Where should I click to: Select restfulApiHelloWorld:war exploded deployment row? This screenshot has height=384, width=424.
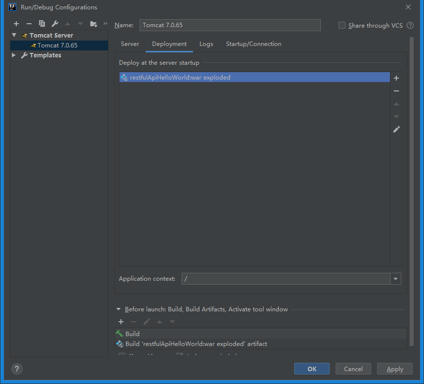(255, 78)
